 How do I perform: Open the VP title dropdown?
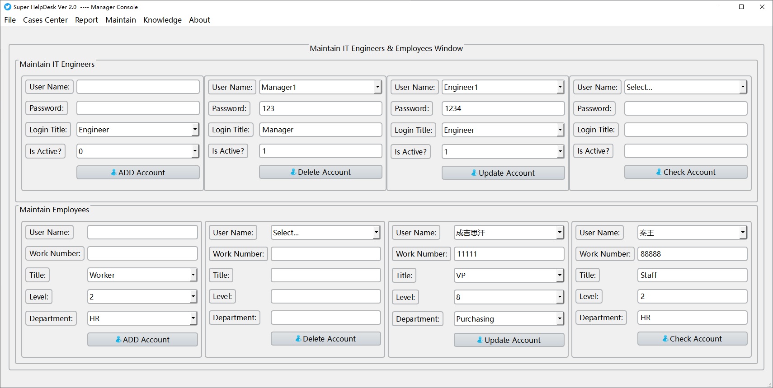click(x=560, y=276)
